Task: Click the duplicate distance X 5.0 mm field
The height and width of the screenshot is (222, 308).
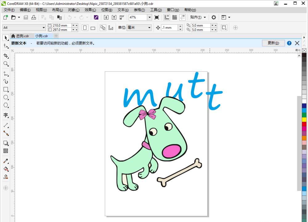Action: (201, 25)
